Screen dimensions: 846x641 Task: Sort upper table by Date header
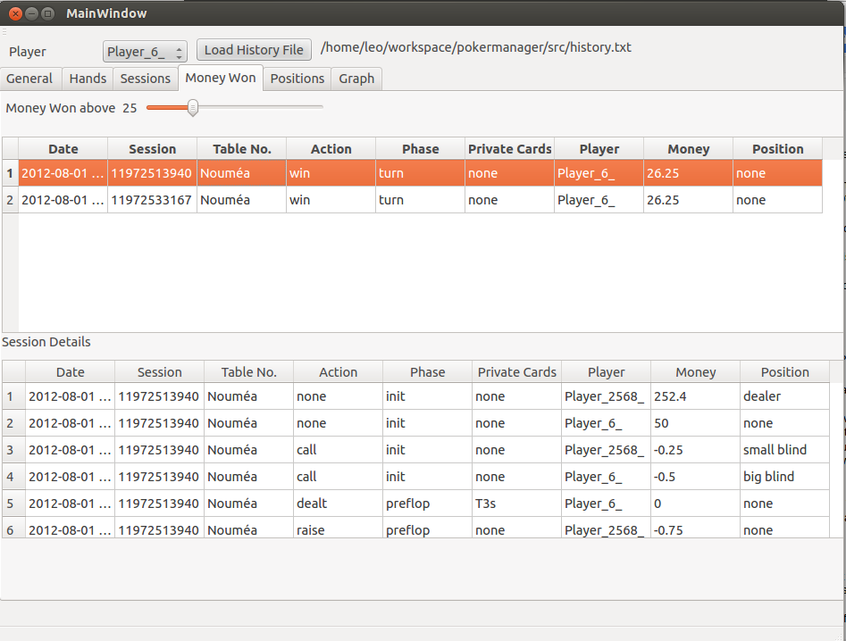[63, 149]
